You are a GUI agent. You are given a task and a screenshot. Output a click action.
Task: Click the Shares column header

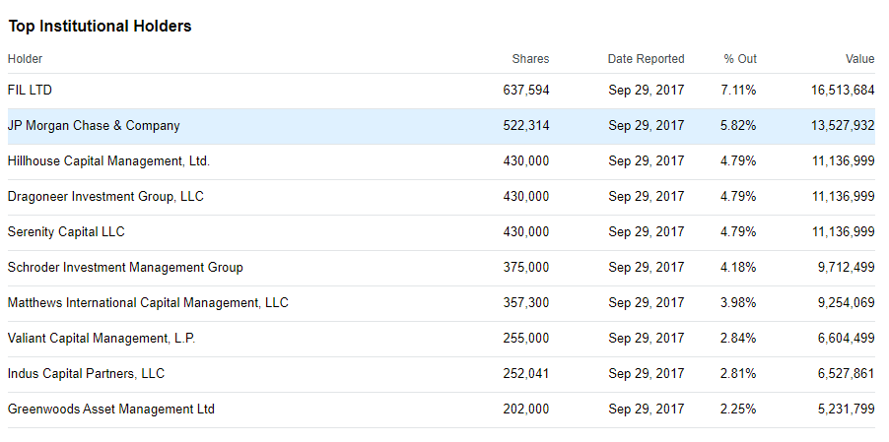coord(530,59)
